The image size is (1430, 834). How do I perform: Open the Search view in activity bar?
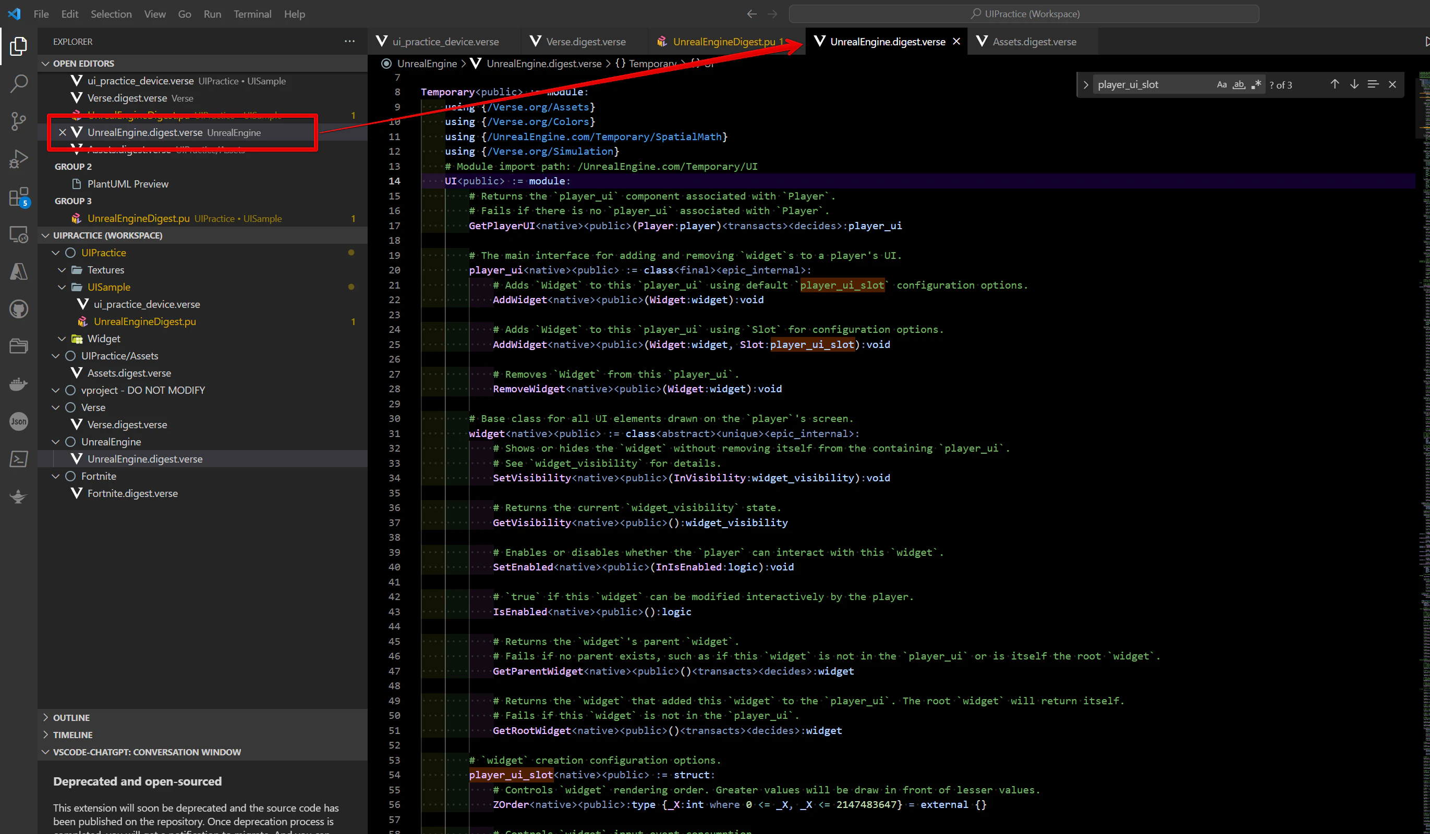click(x=18, y=84)
